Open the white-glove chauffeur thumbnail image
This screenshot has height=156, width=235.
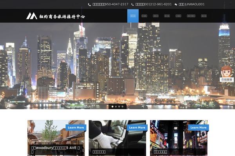pos(117,138)
